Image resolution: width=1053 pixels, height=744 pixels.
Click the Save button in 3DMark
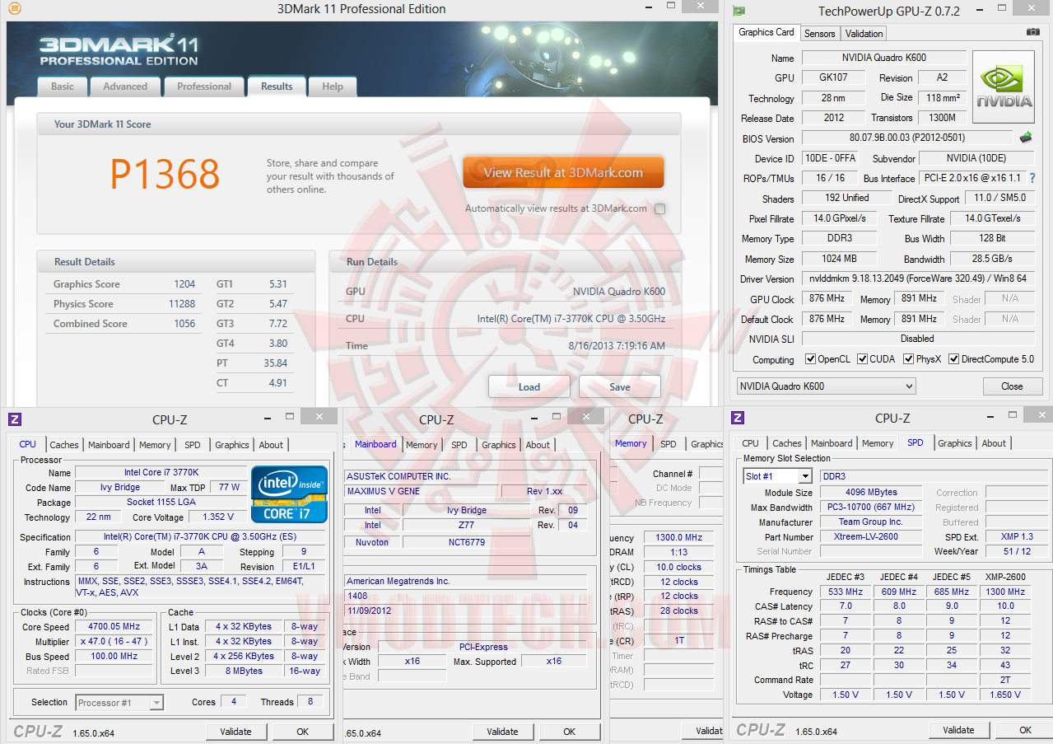620,386
